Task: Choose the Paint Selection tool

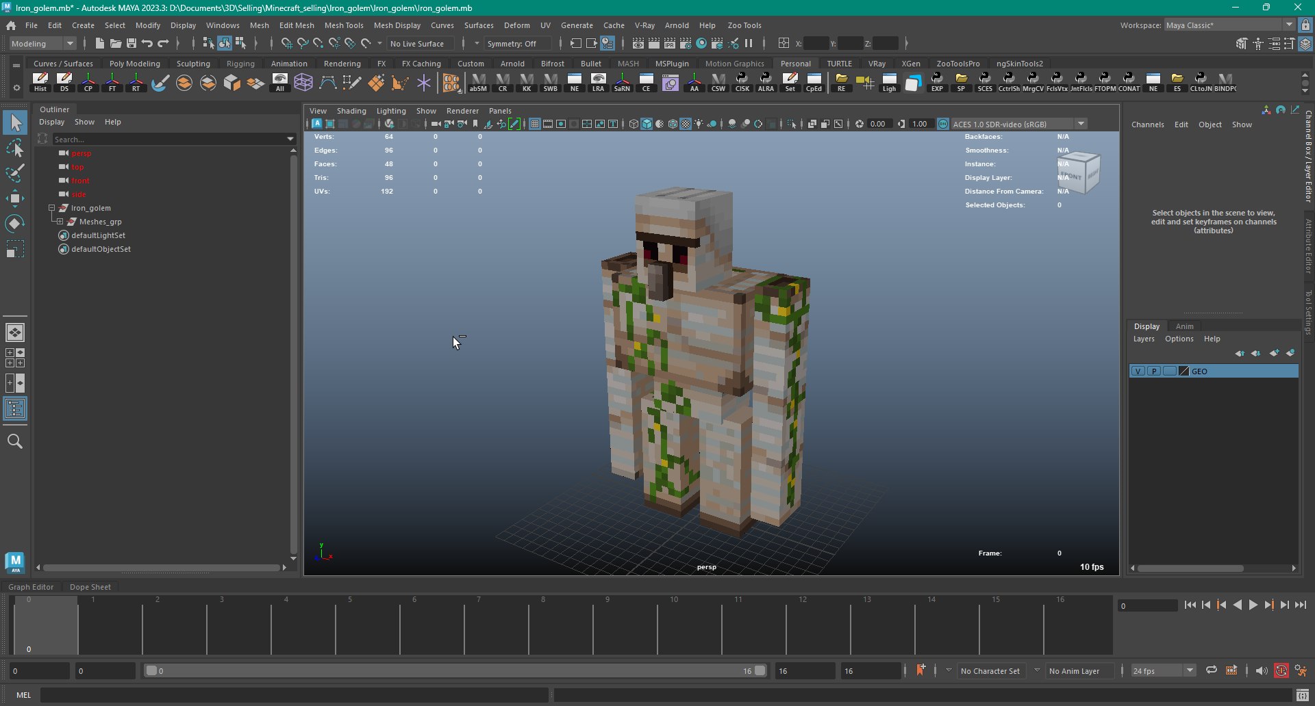Action: (x=15, y=173)
